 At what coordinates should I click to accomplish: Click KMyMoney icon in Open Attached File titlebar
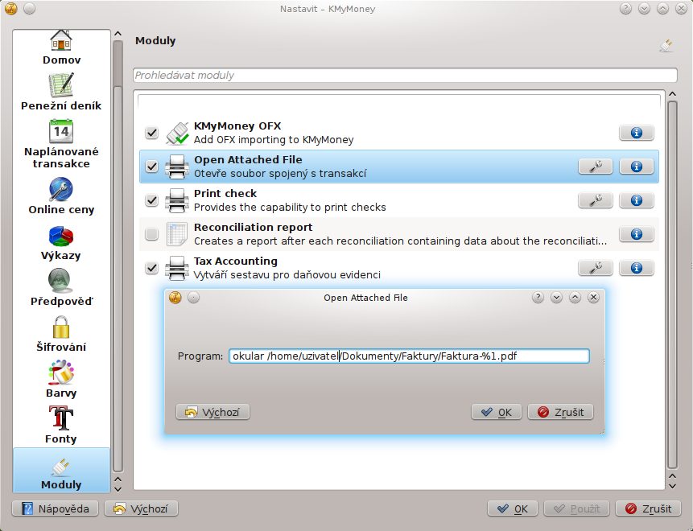[175, 298]
